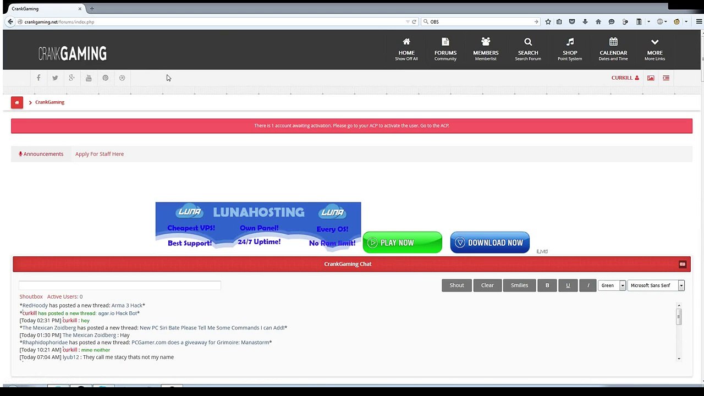Open the address bar history dropdown arrow

(408, 22)
